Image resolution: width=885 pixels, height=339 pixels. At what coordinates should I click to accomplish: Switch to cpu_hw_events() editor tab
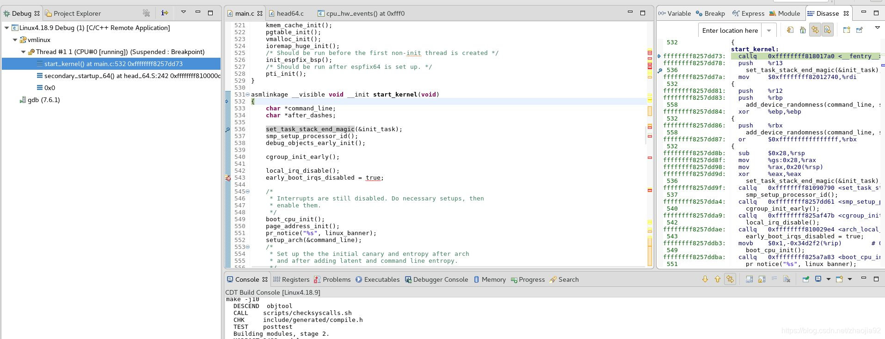(361, 13)
